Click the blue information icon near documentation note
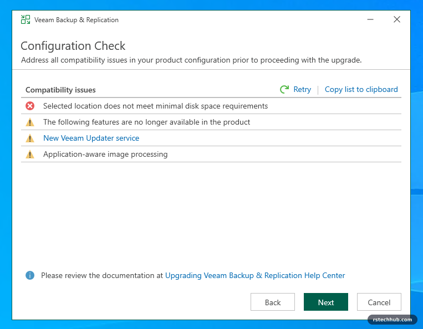Image resolution: width=423 pixels, height=329 pixels. pos(30,275)
